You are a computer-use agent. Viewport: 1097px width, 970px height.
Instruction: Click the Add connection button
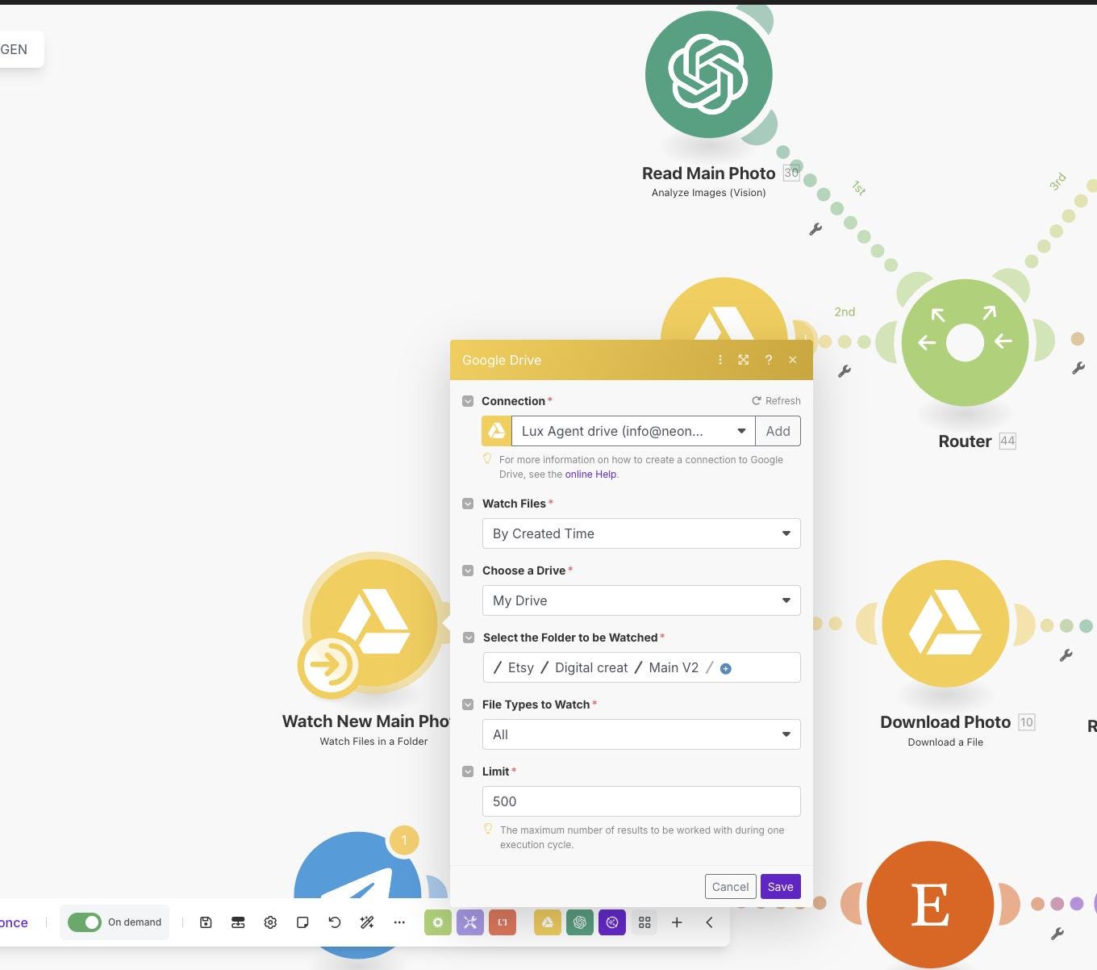pyautogui.click(x=778, y=431)
